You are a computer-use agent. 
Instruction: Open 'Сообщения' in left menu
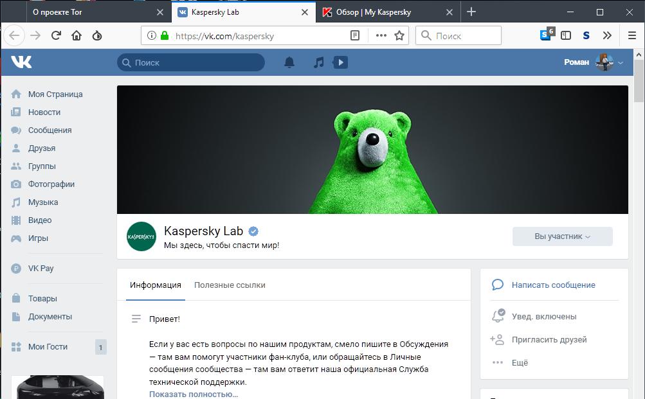50,130
